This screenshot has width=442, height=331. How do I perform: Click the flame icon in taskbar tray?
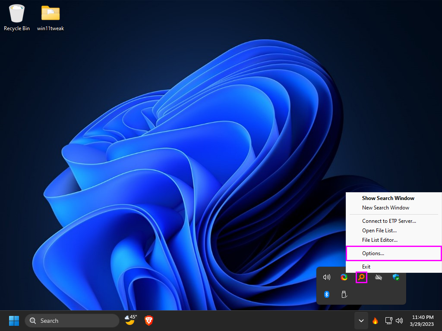(x=375, y=321)
